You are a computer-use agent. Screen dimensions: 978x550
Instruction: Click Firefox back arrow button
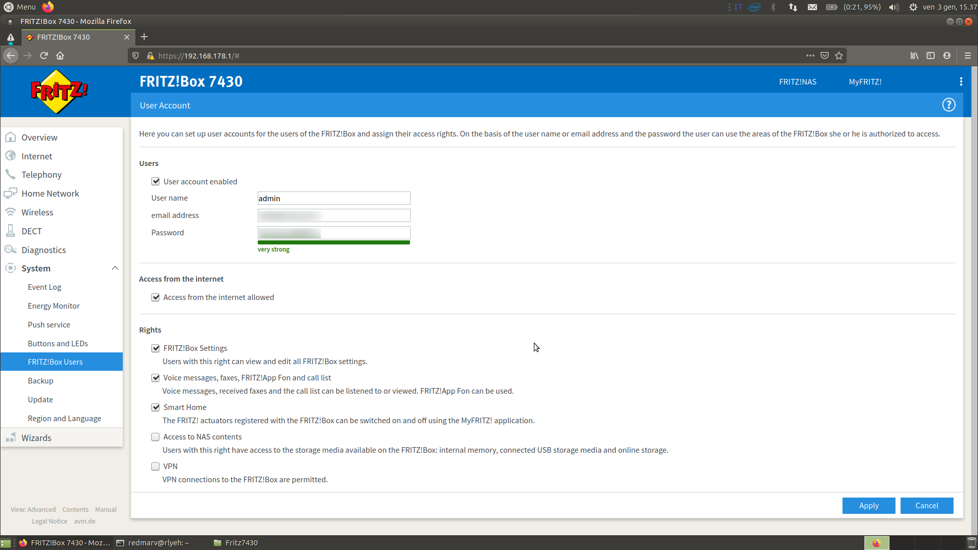11,56
